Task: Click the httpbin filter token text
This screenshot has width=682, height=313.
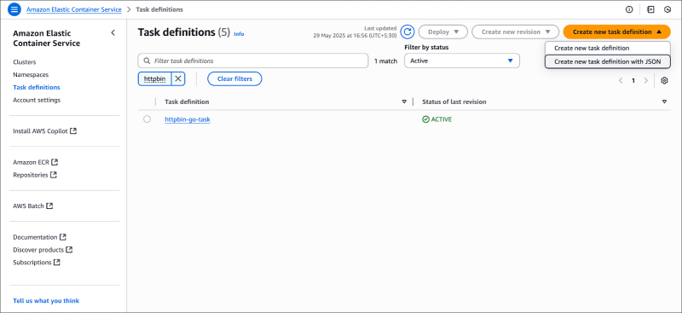Action: pyautogui.click(x=155, y=78)
